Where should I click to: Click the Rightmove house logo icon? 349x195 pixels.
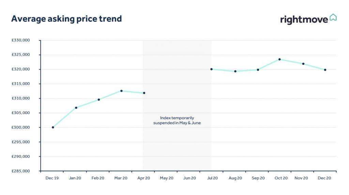[333, 17]
